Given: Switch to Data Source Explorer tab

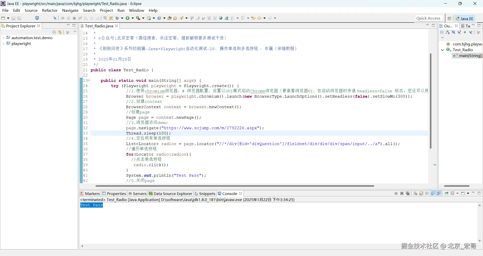Looking at the screenshot, I should pos(171,194).
